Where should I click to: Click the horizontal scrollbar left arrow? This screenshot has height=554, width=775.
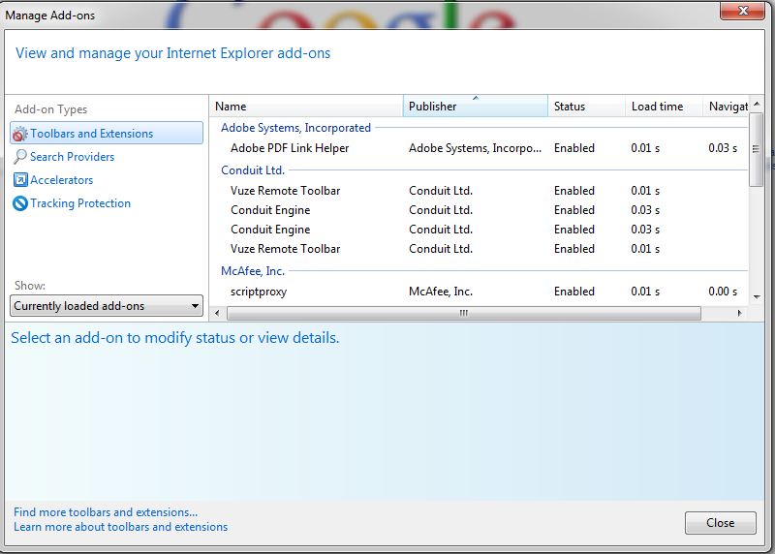tap(217, 313)
